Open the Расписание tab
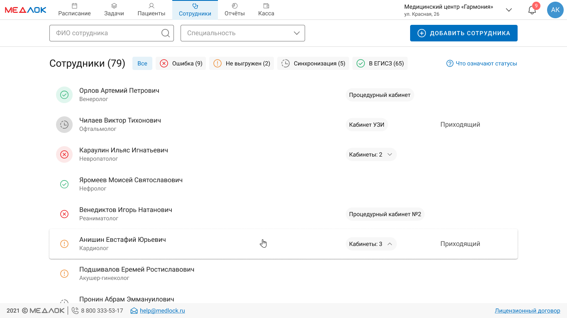The height and width of the screenshot is (318, 567). [x=74, y=10]
